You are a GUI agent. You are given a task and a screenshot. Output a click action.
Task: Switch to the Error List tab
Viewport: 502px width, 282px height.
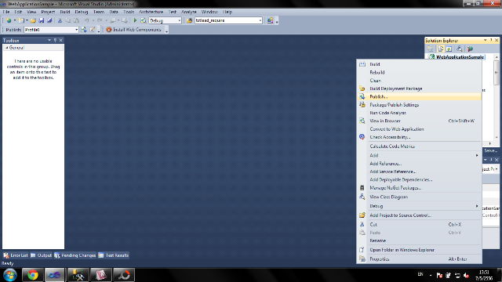click(x=16, y=255)
